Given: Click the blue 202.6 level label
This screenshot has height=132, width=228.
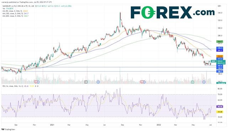Looking at the screenshot, I should pos(219,66).
